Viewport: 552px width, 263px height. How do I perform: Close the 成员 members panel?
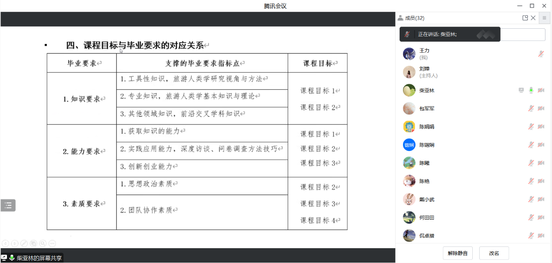click(x=533, y=18)
